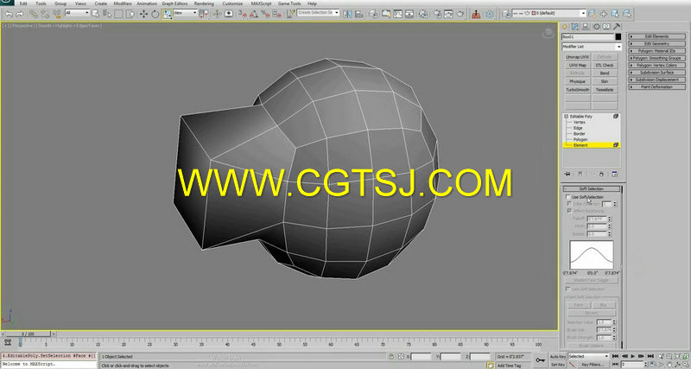Viewport: 691px width, 369px height.
Task: Expand Paint Deformation rollout
Action: 656,87
